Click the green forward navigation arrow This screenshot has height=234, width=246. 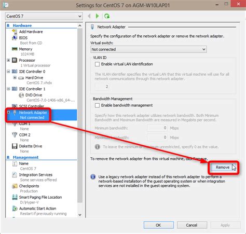(x=97, y=16)
